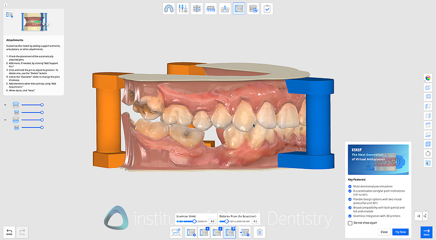
Task: Click the rotate view icon
Action: [x=428, y=153]
